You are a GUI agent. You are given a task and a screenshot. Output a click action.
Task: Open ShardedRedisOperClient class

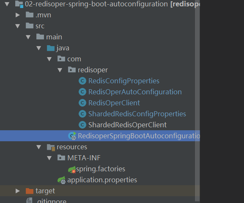tap(127, 125)
